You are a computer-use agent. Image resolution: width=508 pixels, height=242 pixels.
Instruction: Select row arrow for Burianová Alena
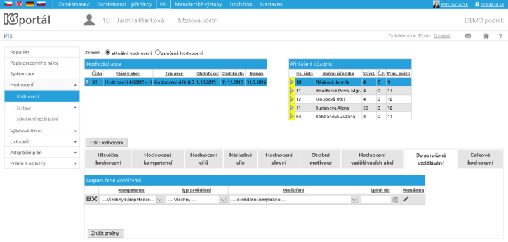coord(291,107)
